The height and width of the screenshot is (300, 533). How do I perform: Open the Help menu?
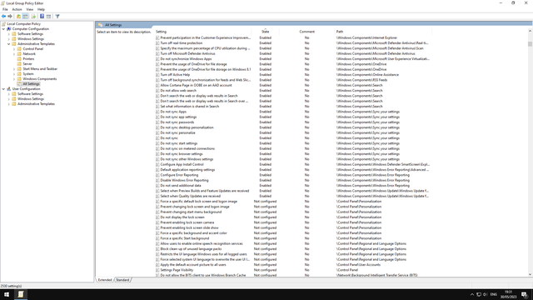pyautogui.click(x=41, y=9)
